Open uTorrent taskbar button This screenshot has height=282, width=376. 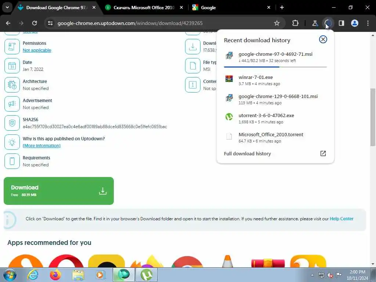147,275
